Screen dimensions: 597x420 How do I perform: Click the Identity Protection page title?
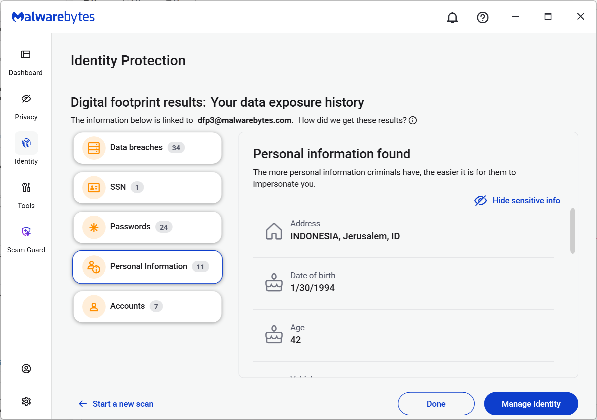(x=128, y=61)
